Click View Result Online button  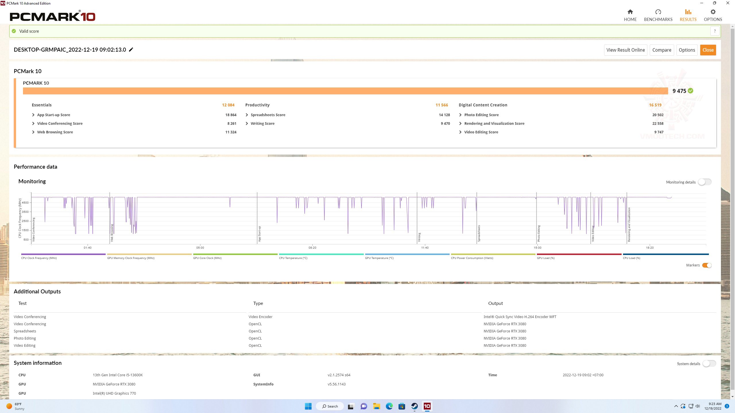click(625, 50)
